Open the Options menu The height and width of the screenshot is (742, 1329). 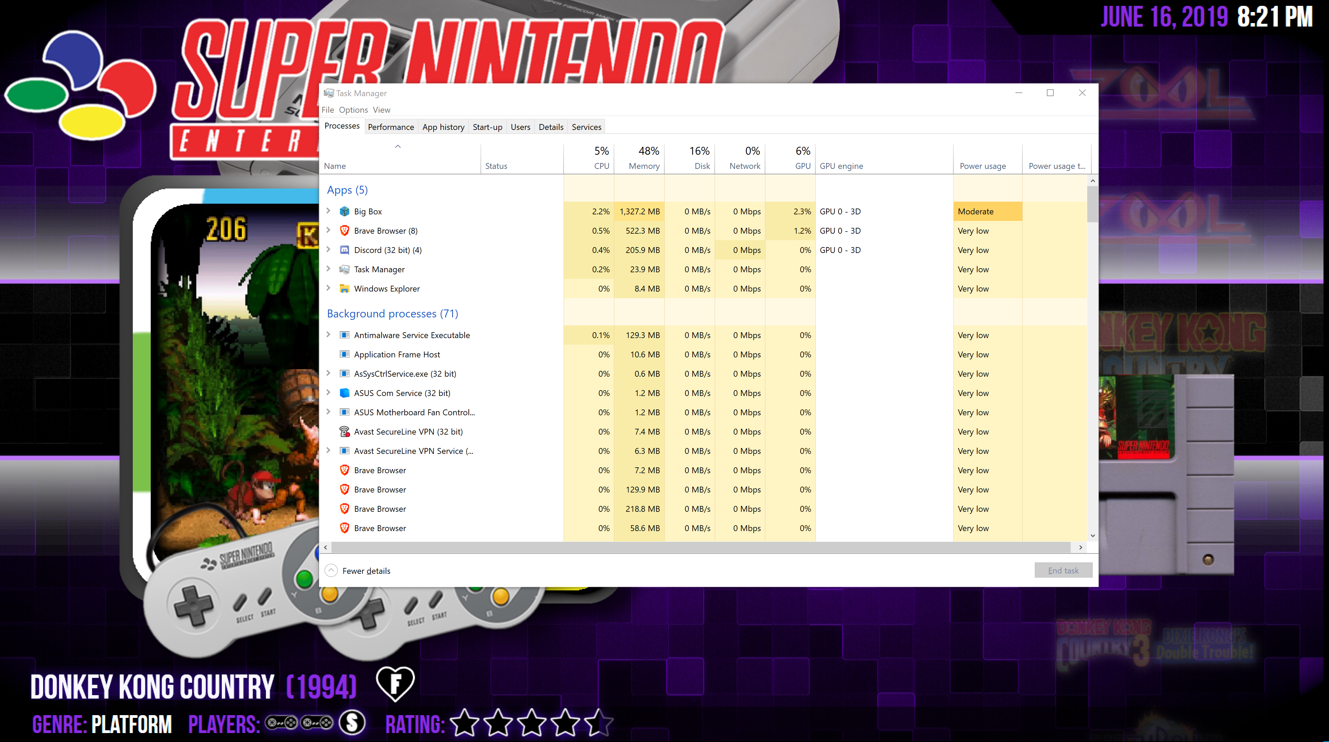[x=353, y=110]
